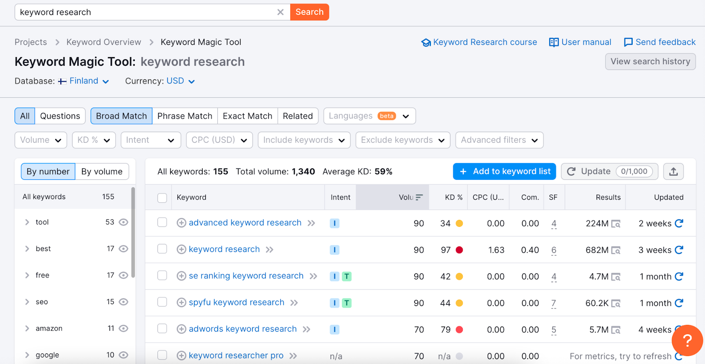The image size is (705, 364).
Task: Open SERP results icon for keyword research row
Action: [x=616, y=250]
